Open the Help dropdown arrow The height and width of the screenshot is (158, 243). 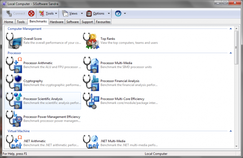[x=125, y=14]
